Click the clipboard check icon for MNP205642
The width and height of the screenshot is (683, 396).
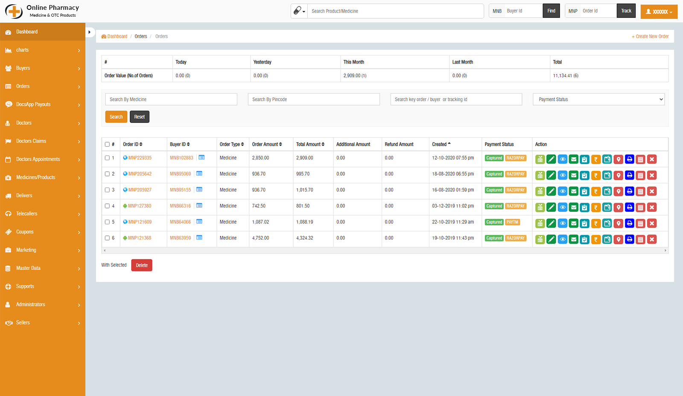(x=585, y=175)
